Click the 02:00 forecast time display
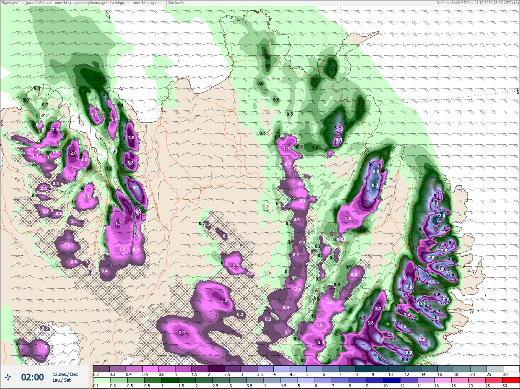The width and height of the screenshot is (520, 389). (32, 377)
